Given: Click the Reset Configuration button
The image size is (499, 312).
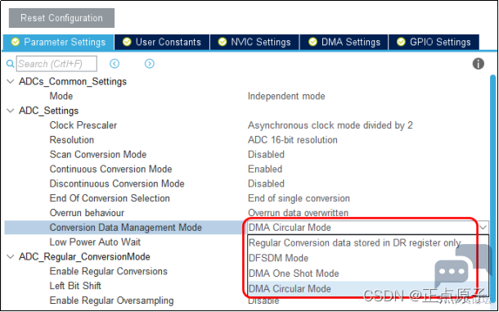Looking at the screenshot, I should tap(61, 18).
